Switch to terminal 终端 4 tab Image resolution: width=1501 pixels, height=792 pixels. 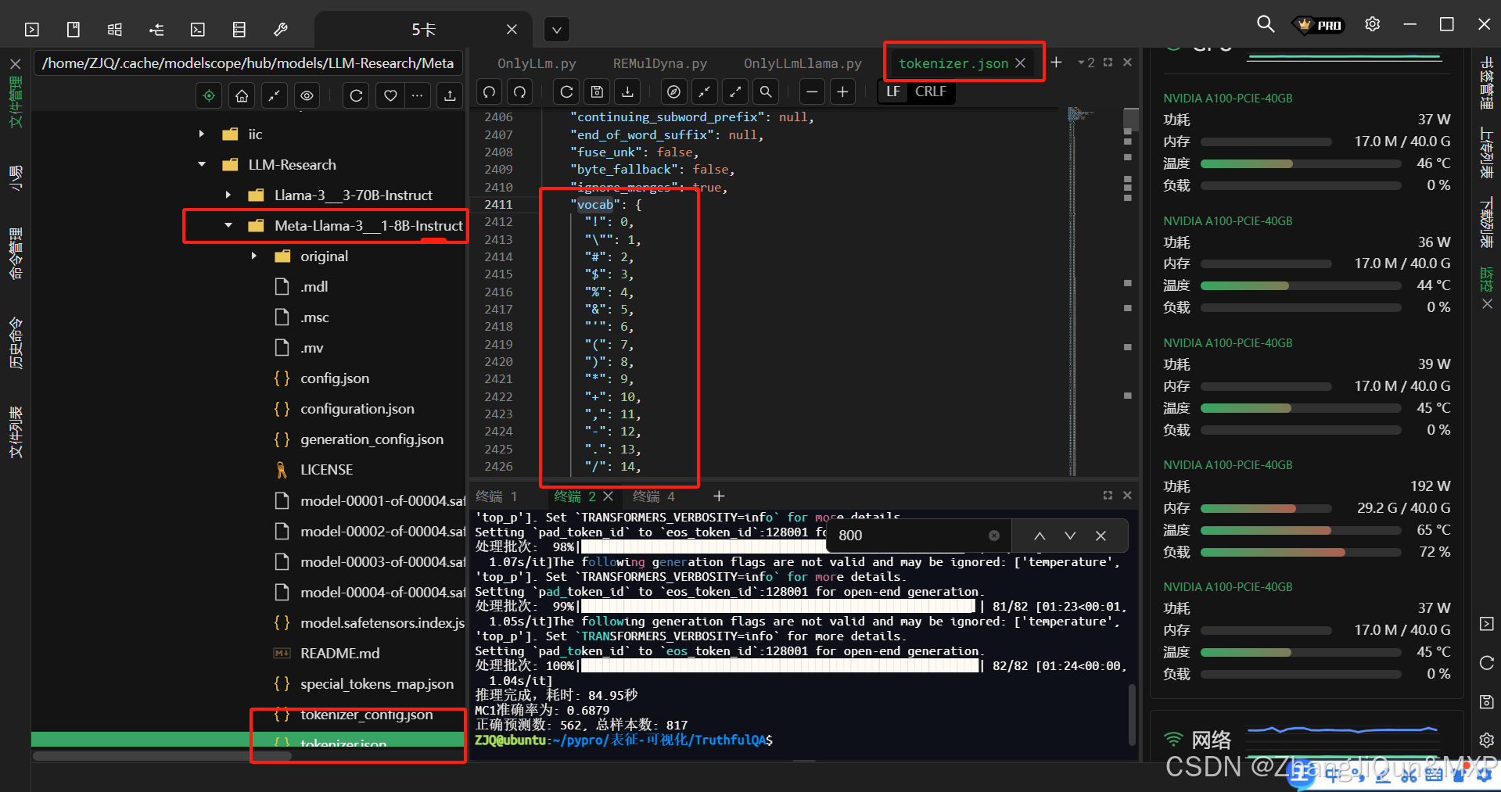[654, 496]
